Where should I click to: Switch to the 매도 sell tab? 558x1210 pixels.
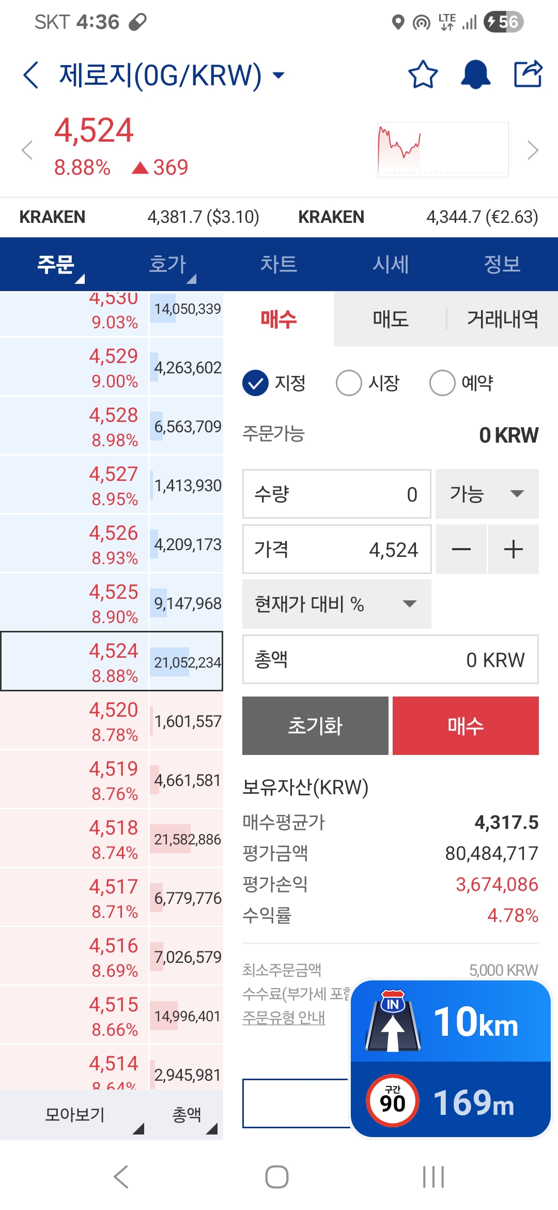(391, 319)
